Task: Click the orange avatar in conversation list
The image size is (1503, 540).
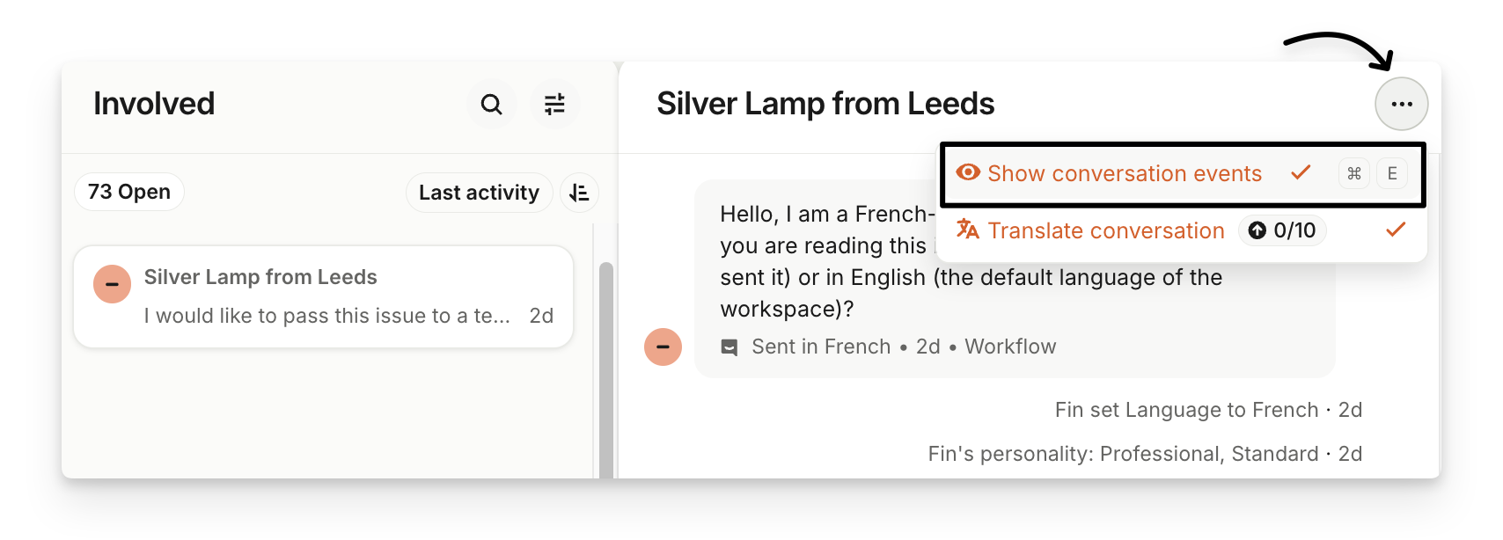Action: pos(113,284)
